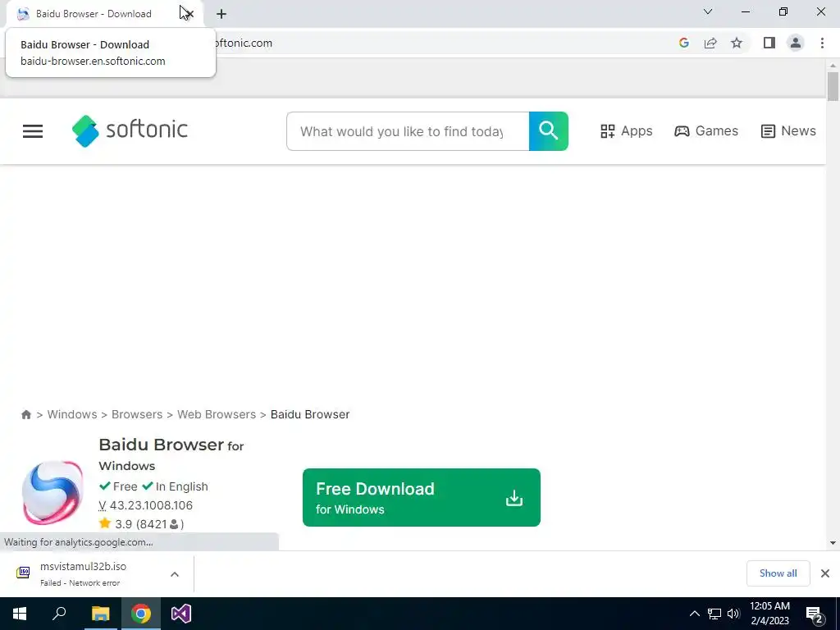Open the taskbar search
Screen dimensions: 840x630
59,614
